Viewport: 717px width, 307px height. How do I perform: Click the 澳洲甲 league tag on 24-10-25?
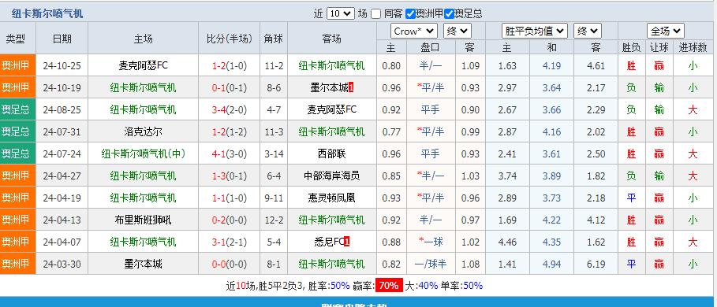click(x=17, y=65)
